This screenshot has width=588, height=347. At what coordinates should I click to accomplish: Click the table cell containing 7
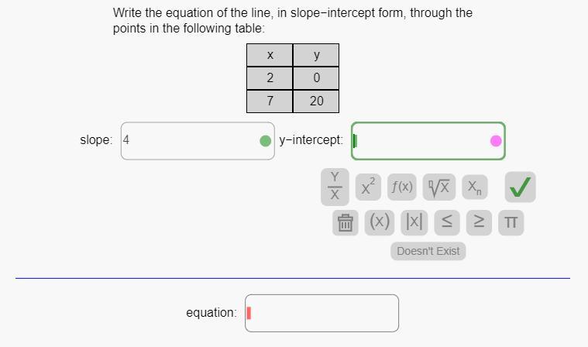(x=270, y=101)
